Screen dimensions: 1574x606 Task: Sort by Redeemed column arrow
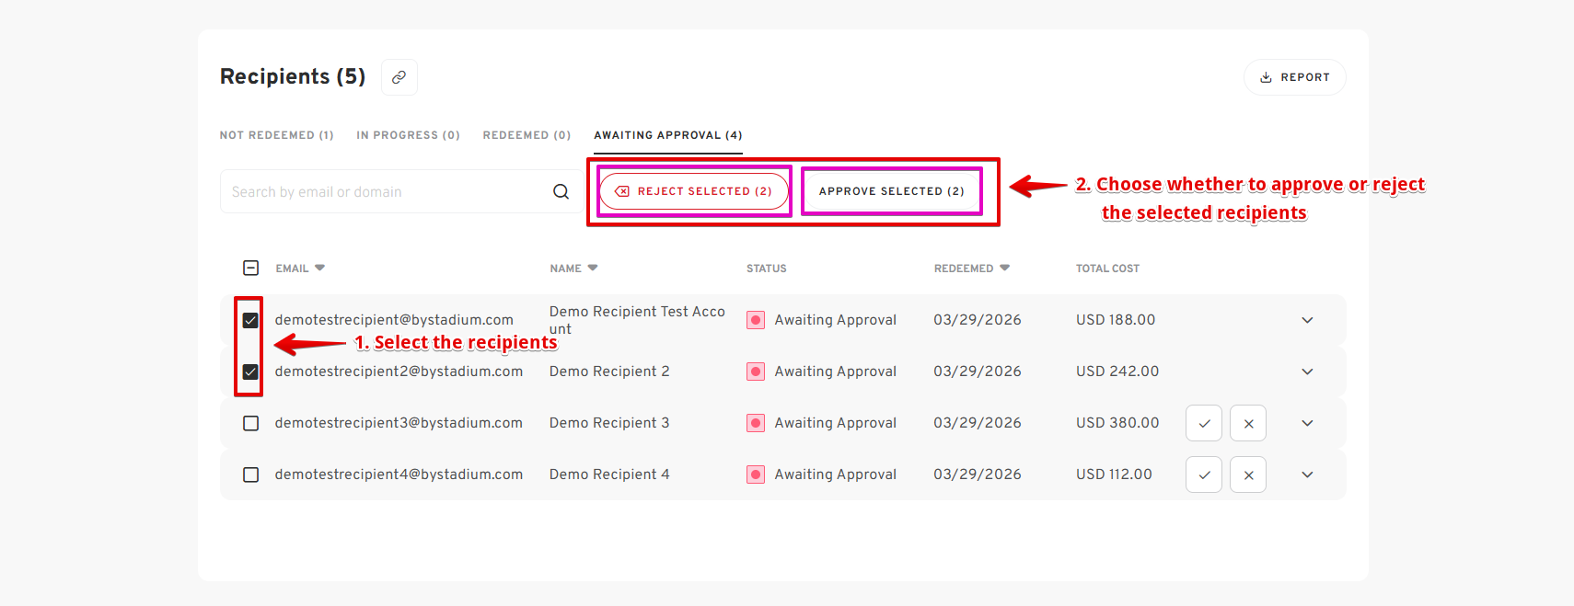pyautogui.click(x=1004, y=268)
